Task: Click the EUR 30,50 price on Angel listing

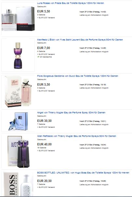Action: (44, 121)
